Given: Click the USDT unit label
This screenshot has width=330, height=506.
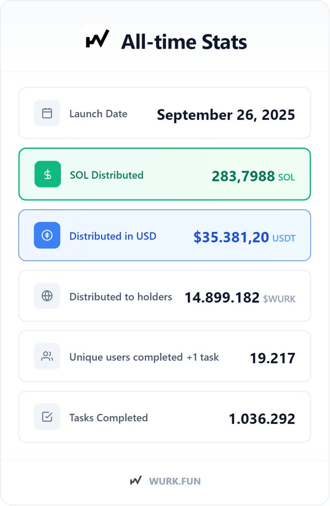Looking at the screenshot, I should [284, 239].
